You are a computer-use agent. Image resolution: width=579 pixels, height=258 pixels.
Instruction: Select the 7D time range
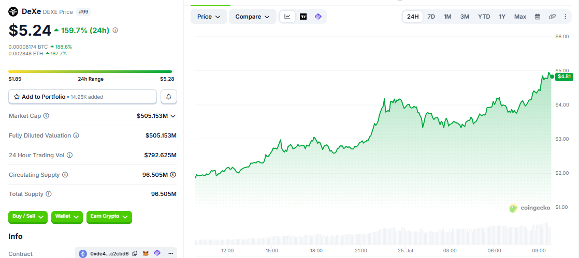[431, 17]
